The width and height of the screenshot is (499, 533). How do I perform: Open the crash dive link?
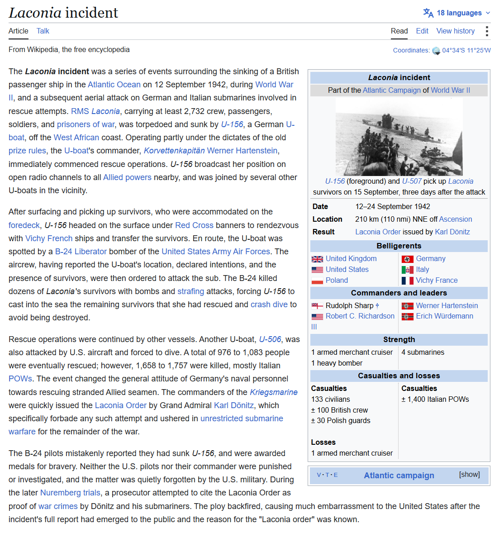coord(269,305)
